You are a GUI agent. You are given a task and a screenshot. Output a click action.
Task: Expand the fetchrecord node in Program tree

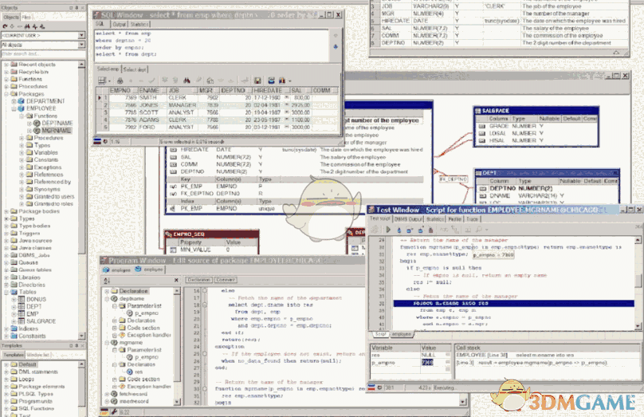pos(107,394)
